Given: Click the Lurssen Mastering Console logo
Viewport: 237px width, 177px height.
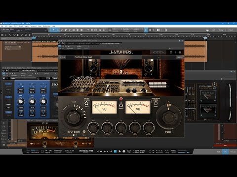Looking at the screenshot, I should (x=121, y=52).
